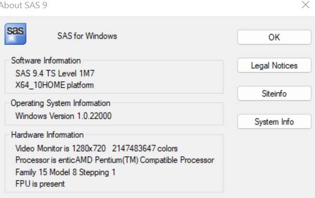The width and height of the screenshot is (315, 198).
Task: Show System Info details
Action: (274, 122)
